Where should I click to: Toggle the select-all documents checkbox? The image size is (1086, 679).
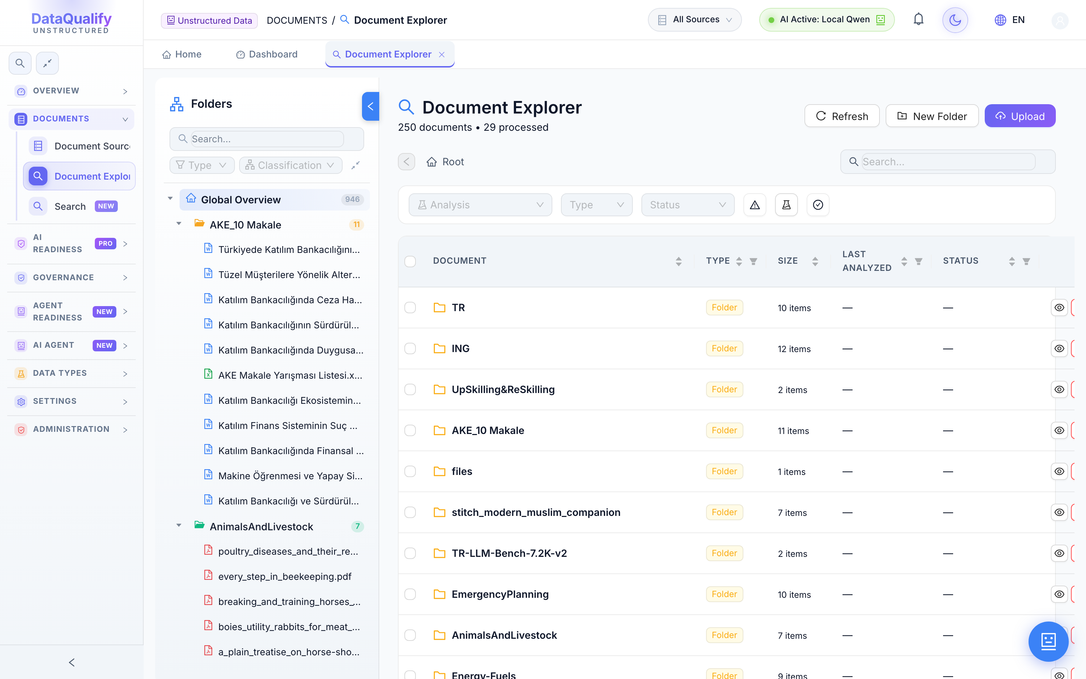[410, 262]
